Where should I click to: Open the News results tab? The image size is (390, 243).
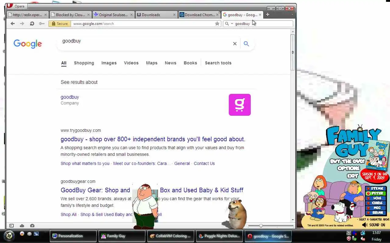pos(170,63)
